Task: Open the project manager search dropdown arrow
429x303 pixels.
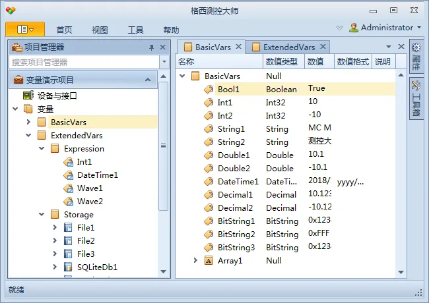Action: (164, 62)
